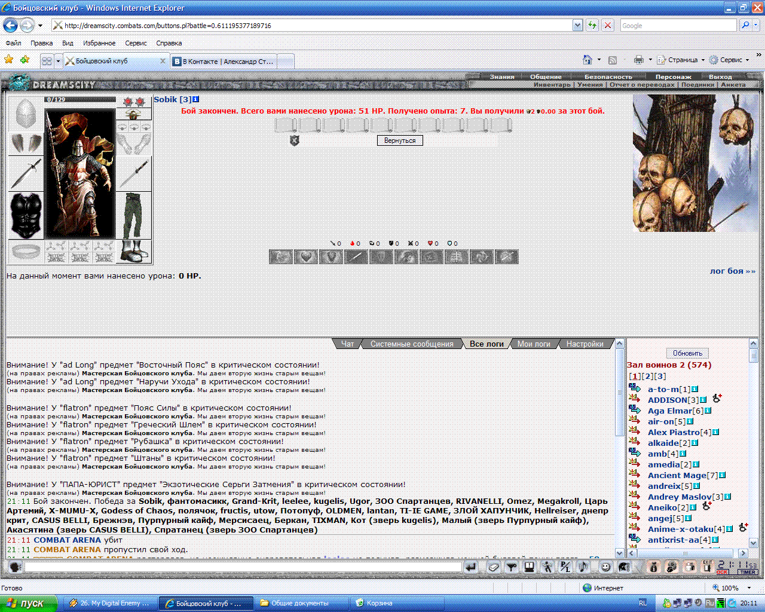Click the IE Stop icon
Viewport: 765px width, 612px height.
pyautogui.click(x=608, y=25)
